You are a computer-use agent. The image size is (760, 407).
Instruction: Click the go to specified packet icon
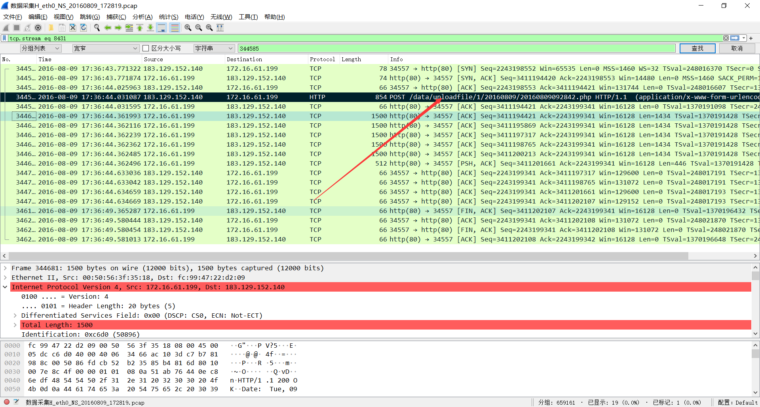129,28
